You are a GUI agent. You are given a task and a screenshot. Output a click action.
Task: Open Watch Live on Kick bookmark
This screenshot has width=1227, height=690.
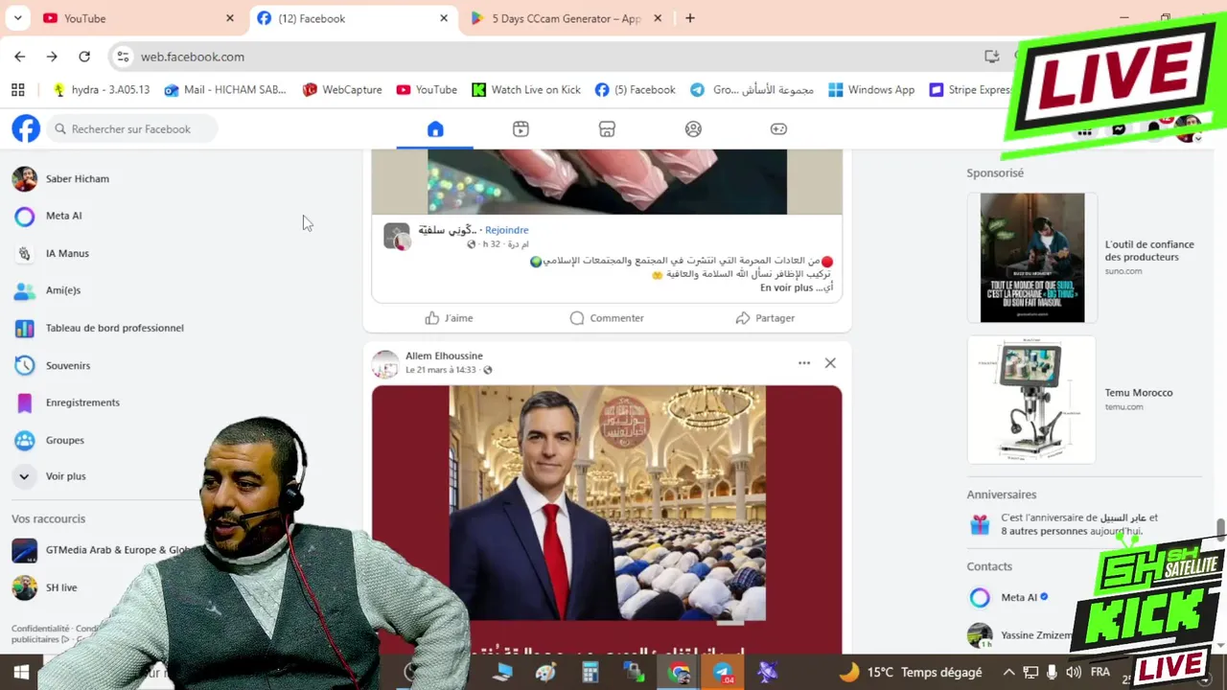pyautogui.click(x=526, y=89)
